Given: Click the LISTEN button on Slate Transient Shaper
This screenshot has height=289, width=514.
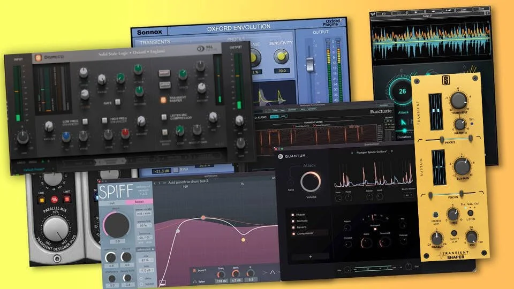Looking at the screenshot, I should click(470, 213).
